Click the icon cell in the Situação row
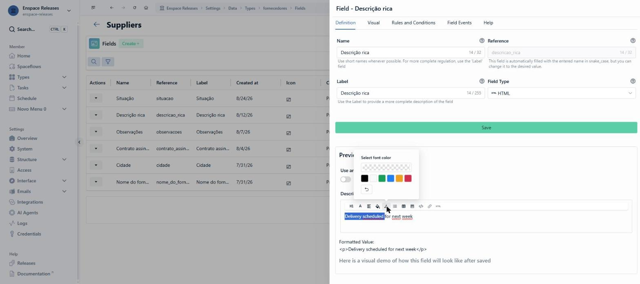640x284 pixels. [x=289, y=99]
